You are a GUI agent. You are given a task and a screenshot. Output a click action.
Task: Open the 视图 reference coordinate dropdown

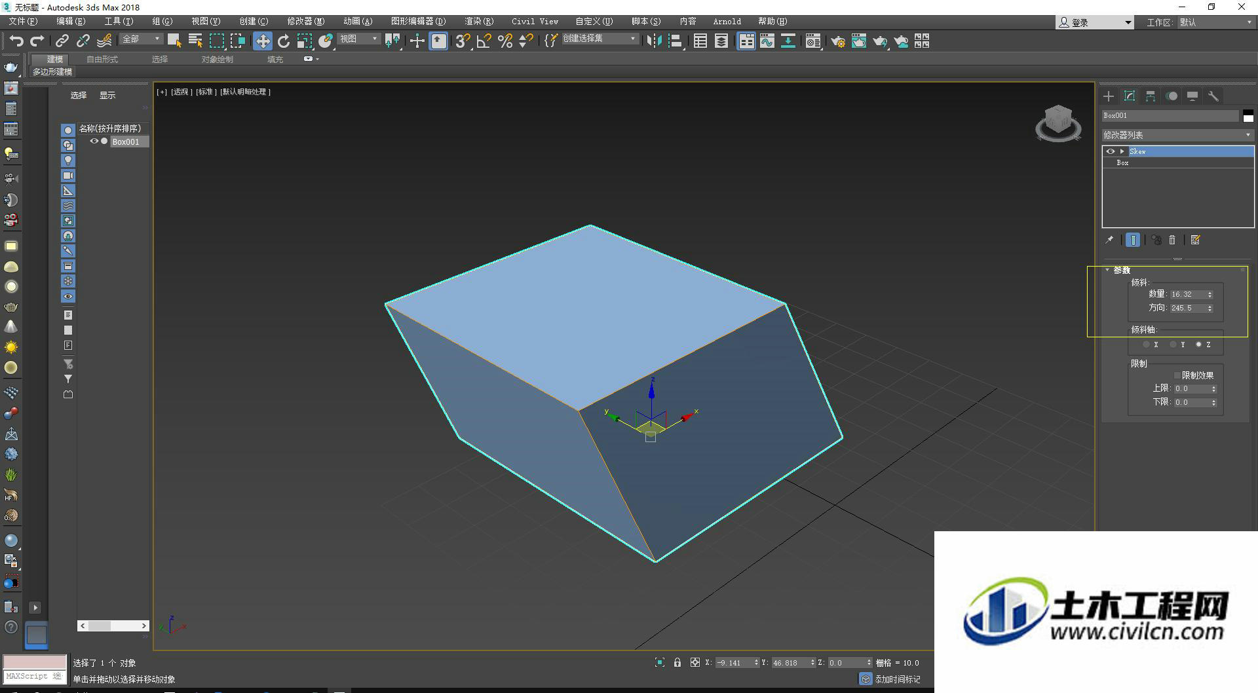358,39
